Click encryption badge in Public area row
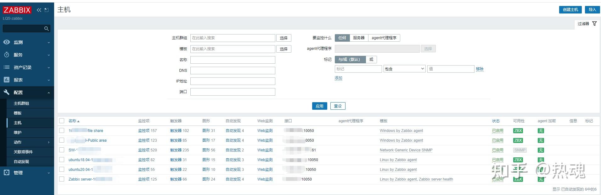Screen dimensions: 601x195 click(541, 140)
